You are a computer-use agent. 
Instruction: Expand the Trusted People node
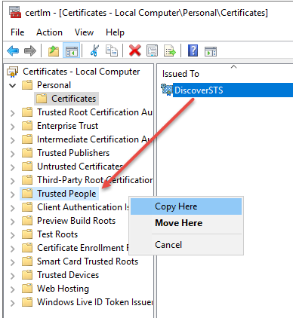12,194
